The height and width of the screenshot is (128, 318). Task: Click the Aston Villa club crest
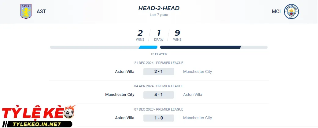[26, 11]
